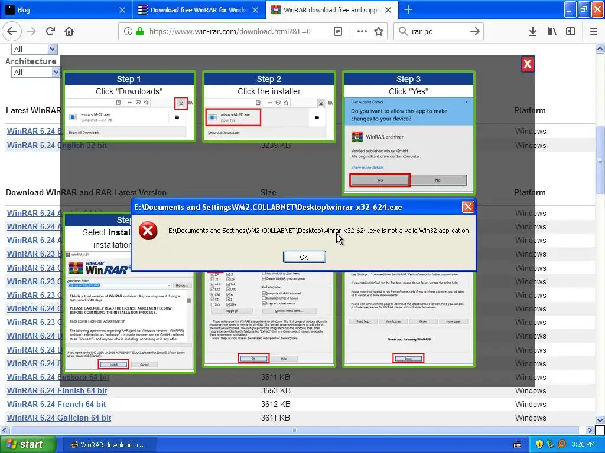This screenshot has height=453, width=605.
Task: Expand the first All dropdown filter
Action: click(35, 49)
